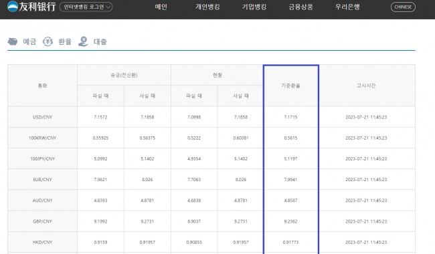The width and height of the screenshot is (435, 254).
Task: Open the 금융상품 menu
Action: 300,7
